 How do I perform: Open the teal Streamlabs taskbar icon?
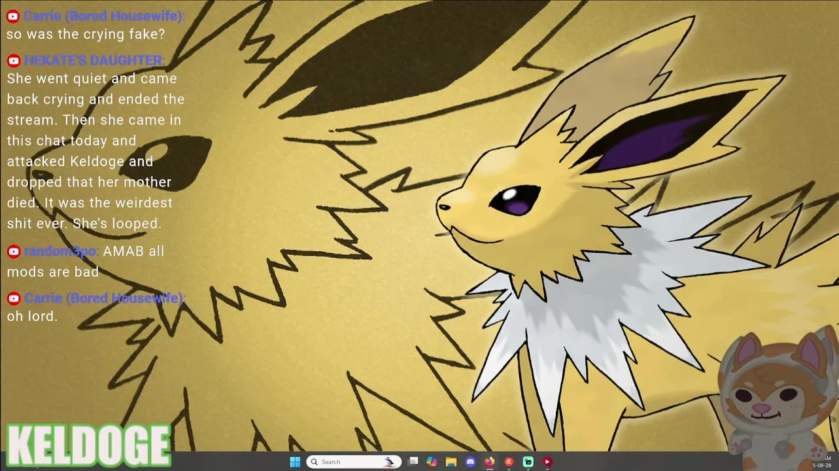[528, 462]
